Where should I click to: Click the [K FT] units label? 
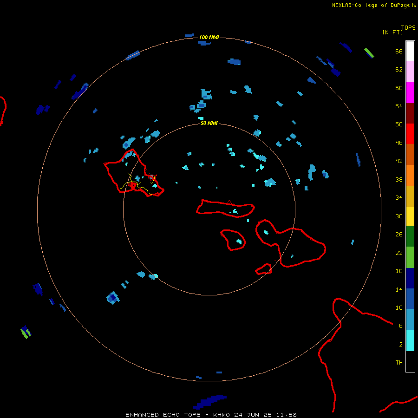[392, 32]
